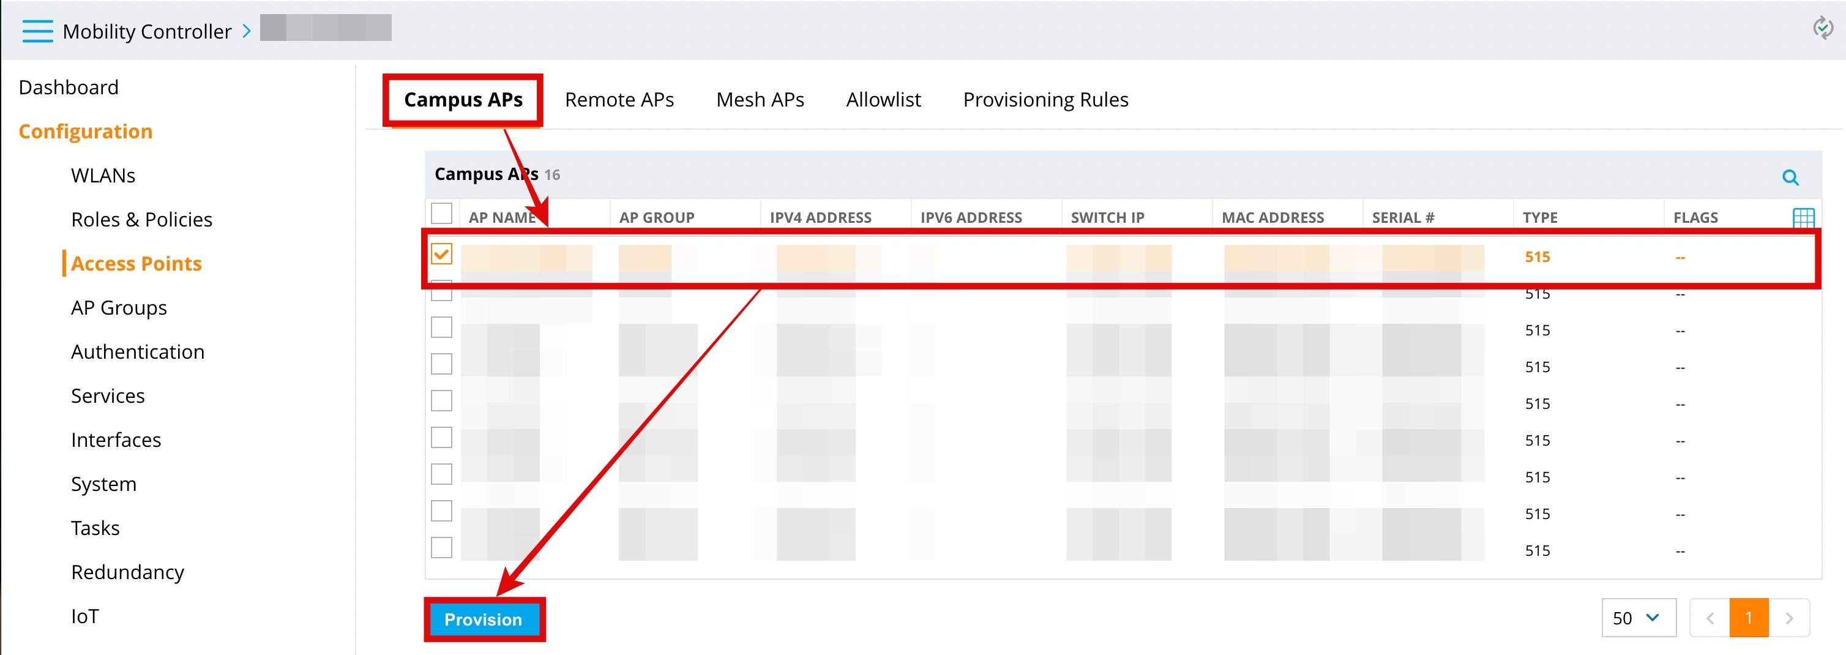Screen dimensions: 1846x655
Task: Open Interfaces configuration
Action: pos(116,440)
